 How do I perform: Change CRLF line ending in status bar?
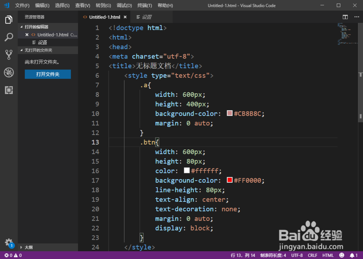pyautogui.click(x=312, y=255)
